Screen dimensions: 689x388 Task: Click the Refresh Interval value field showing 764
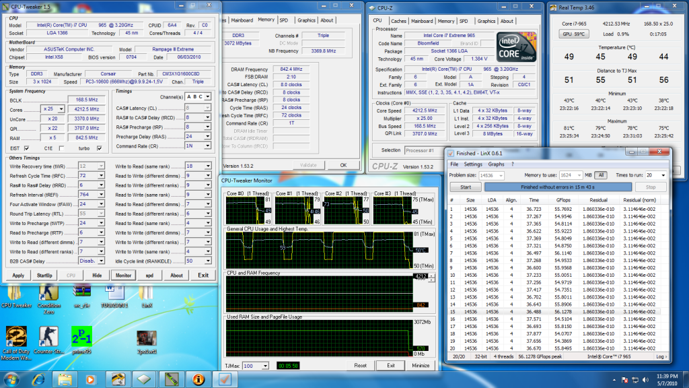pyautogui.click(x=88, y=195)
